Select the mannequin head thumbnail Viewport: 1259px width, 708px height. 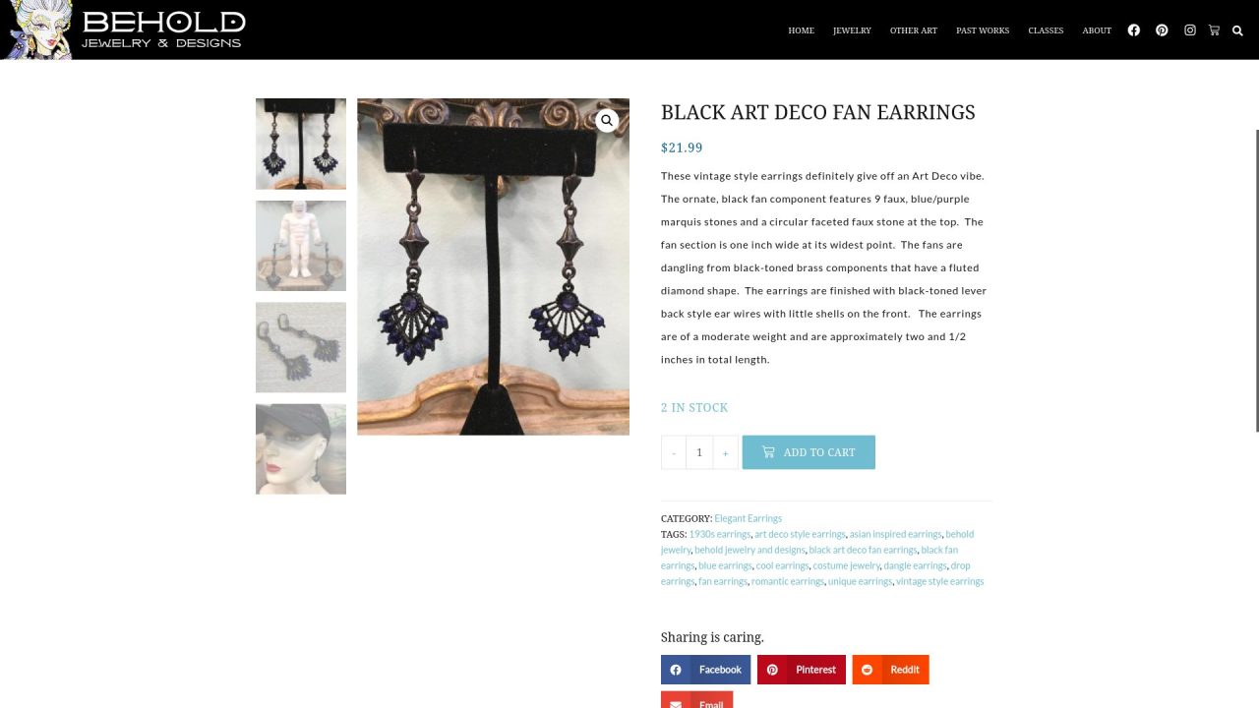click(301, 449)
